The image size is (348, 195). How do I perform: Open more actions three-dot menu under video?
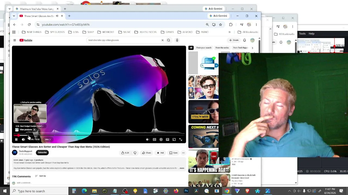tap(183, 153)
